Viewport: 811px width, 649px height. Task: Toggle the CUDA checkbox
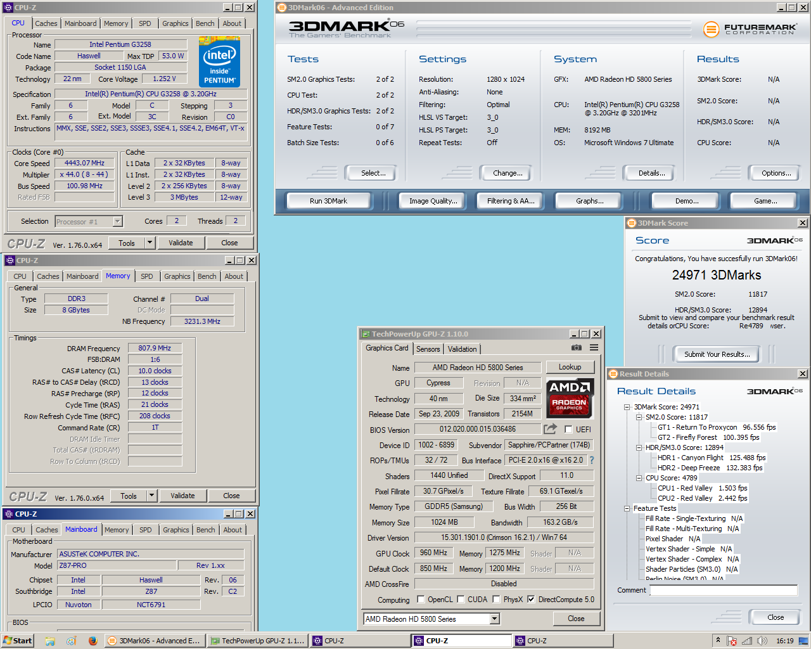(461, 599)
